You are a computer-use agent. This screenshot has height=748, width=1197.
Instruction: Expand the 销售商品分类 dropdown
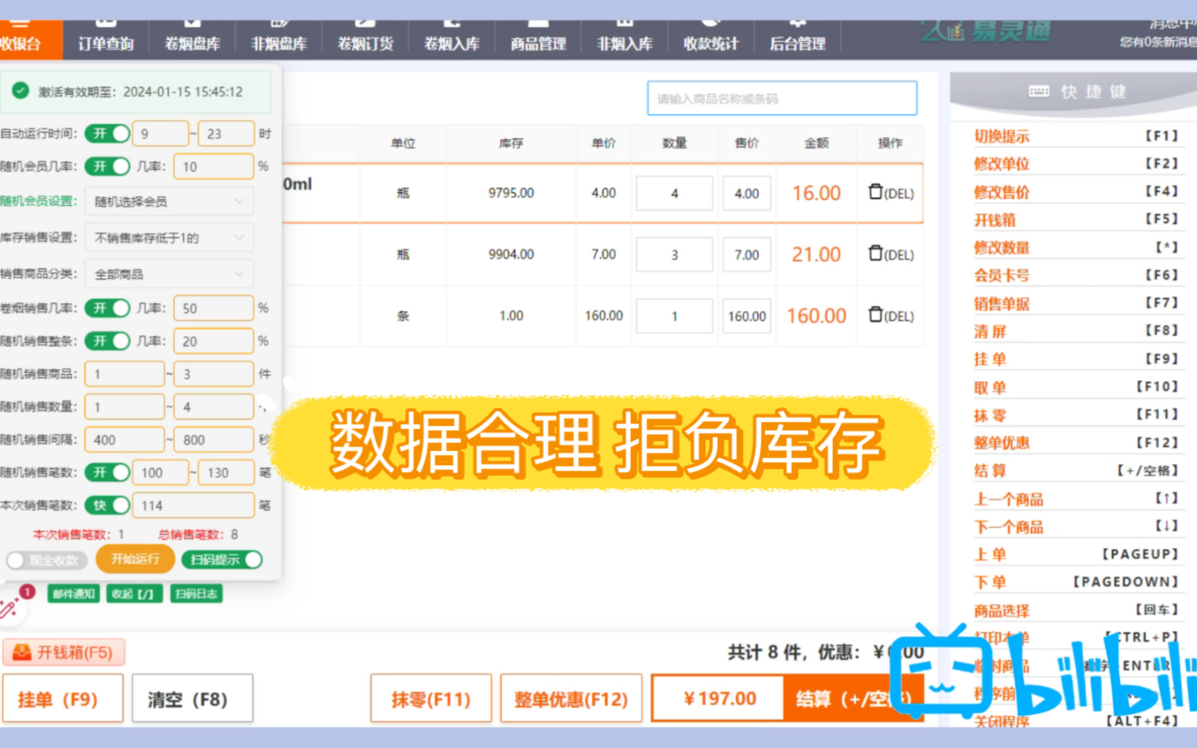click(x=169, y=275)
